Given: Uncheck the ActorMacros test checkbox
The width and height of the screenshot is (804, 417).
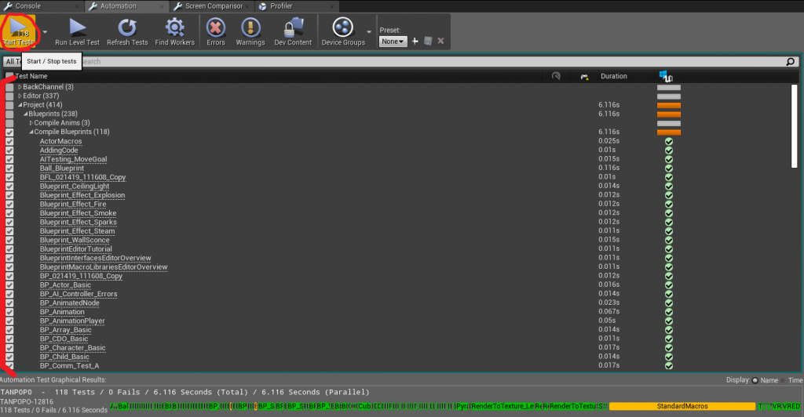Looking at the screenshot, I should point(9,142).
